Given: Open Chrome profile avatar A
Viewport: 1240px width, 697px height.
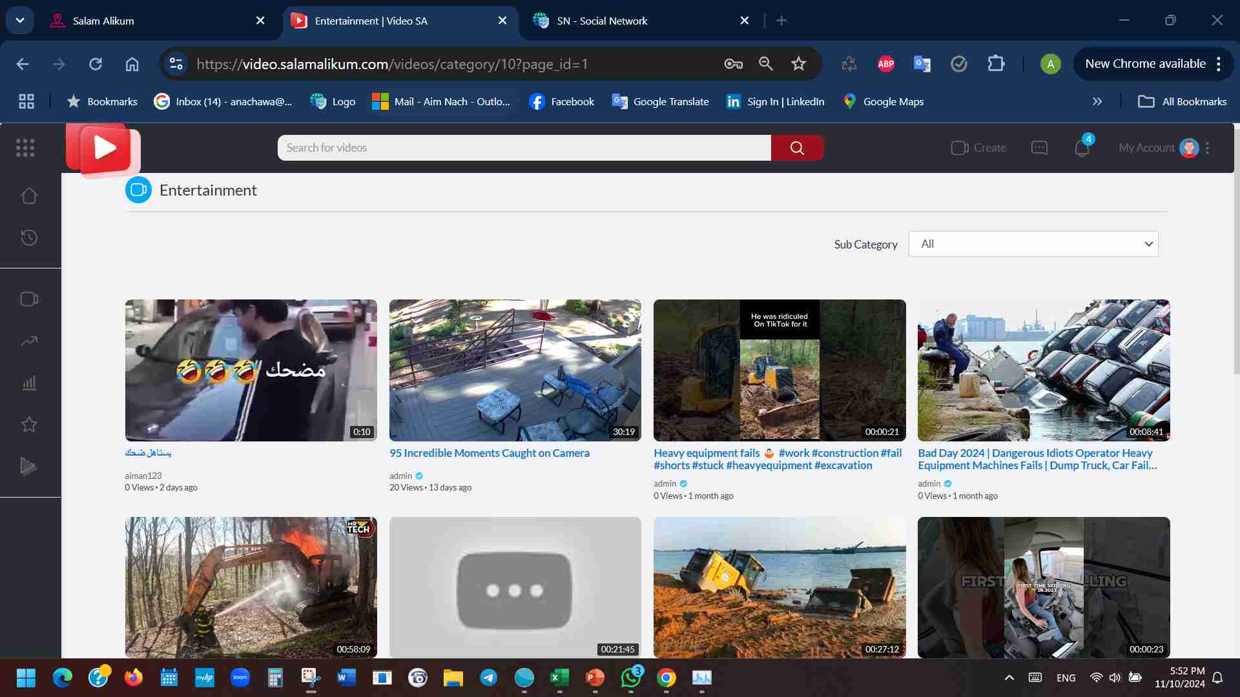Looking at the screenshot, I should point(1050,64).
